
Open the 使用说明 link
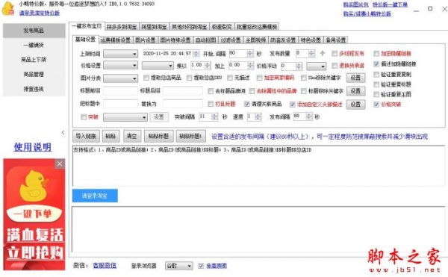(x=33, y=147)
